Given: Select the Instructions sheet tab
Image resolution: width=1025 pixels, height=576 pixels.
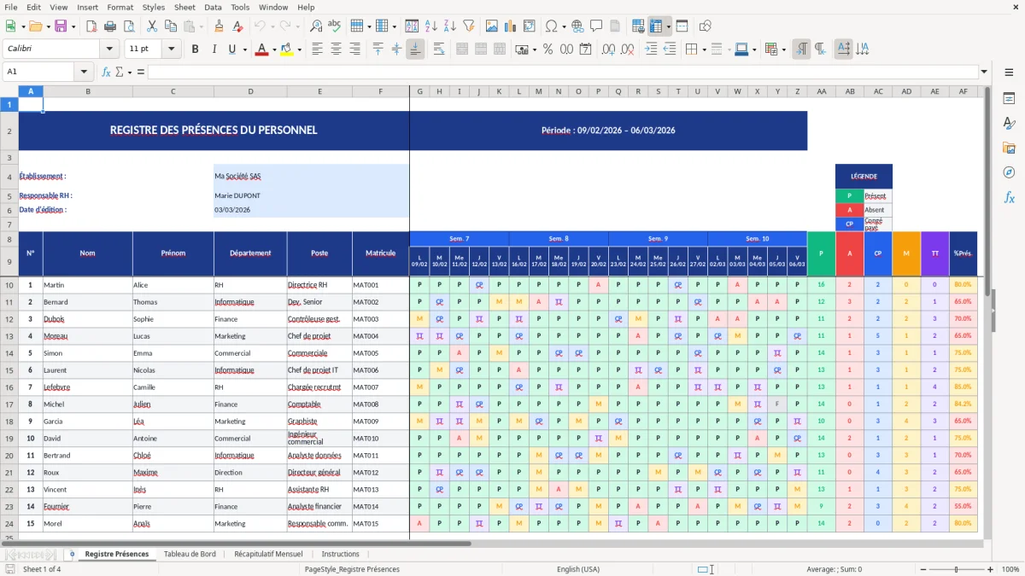Looking at the screenshot, I should click(x=340, y=553).
